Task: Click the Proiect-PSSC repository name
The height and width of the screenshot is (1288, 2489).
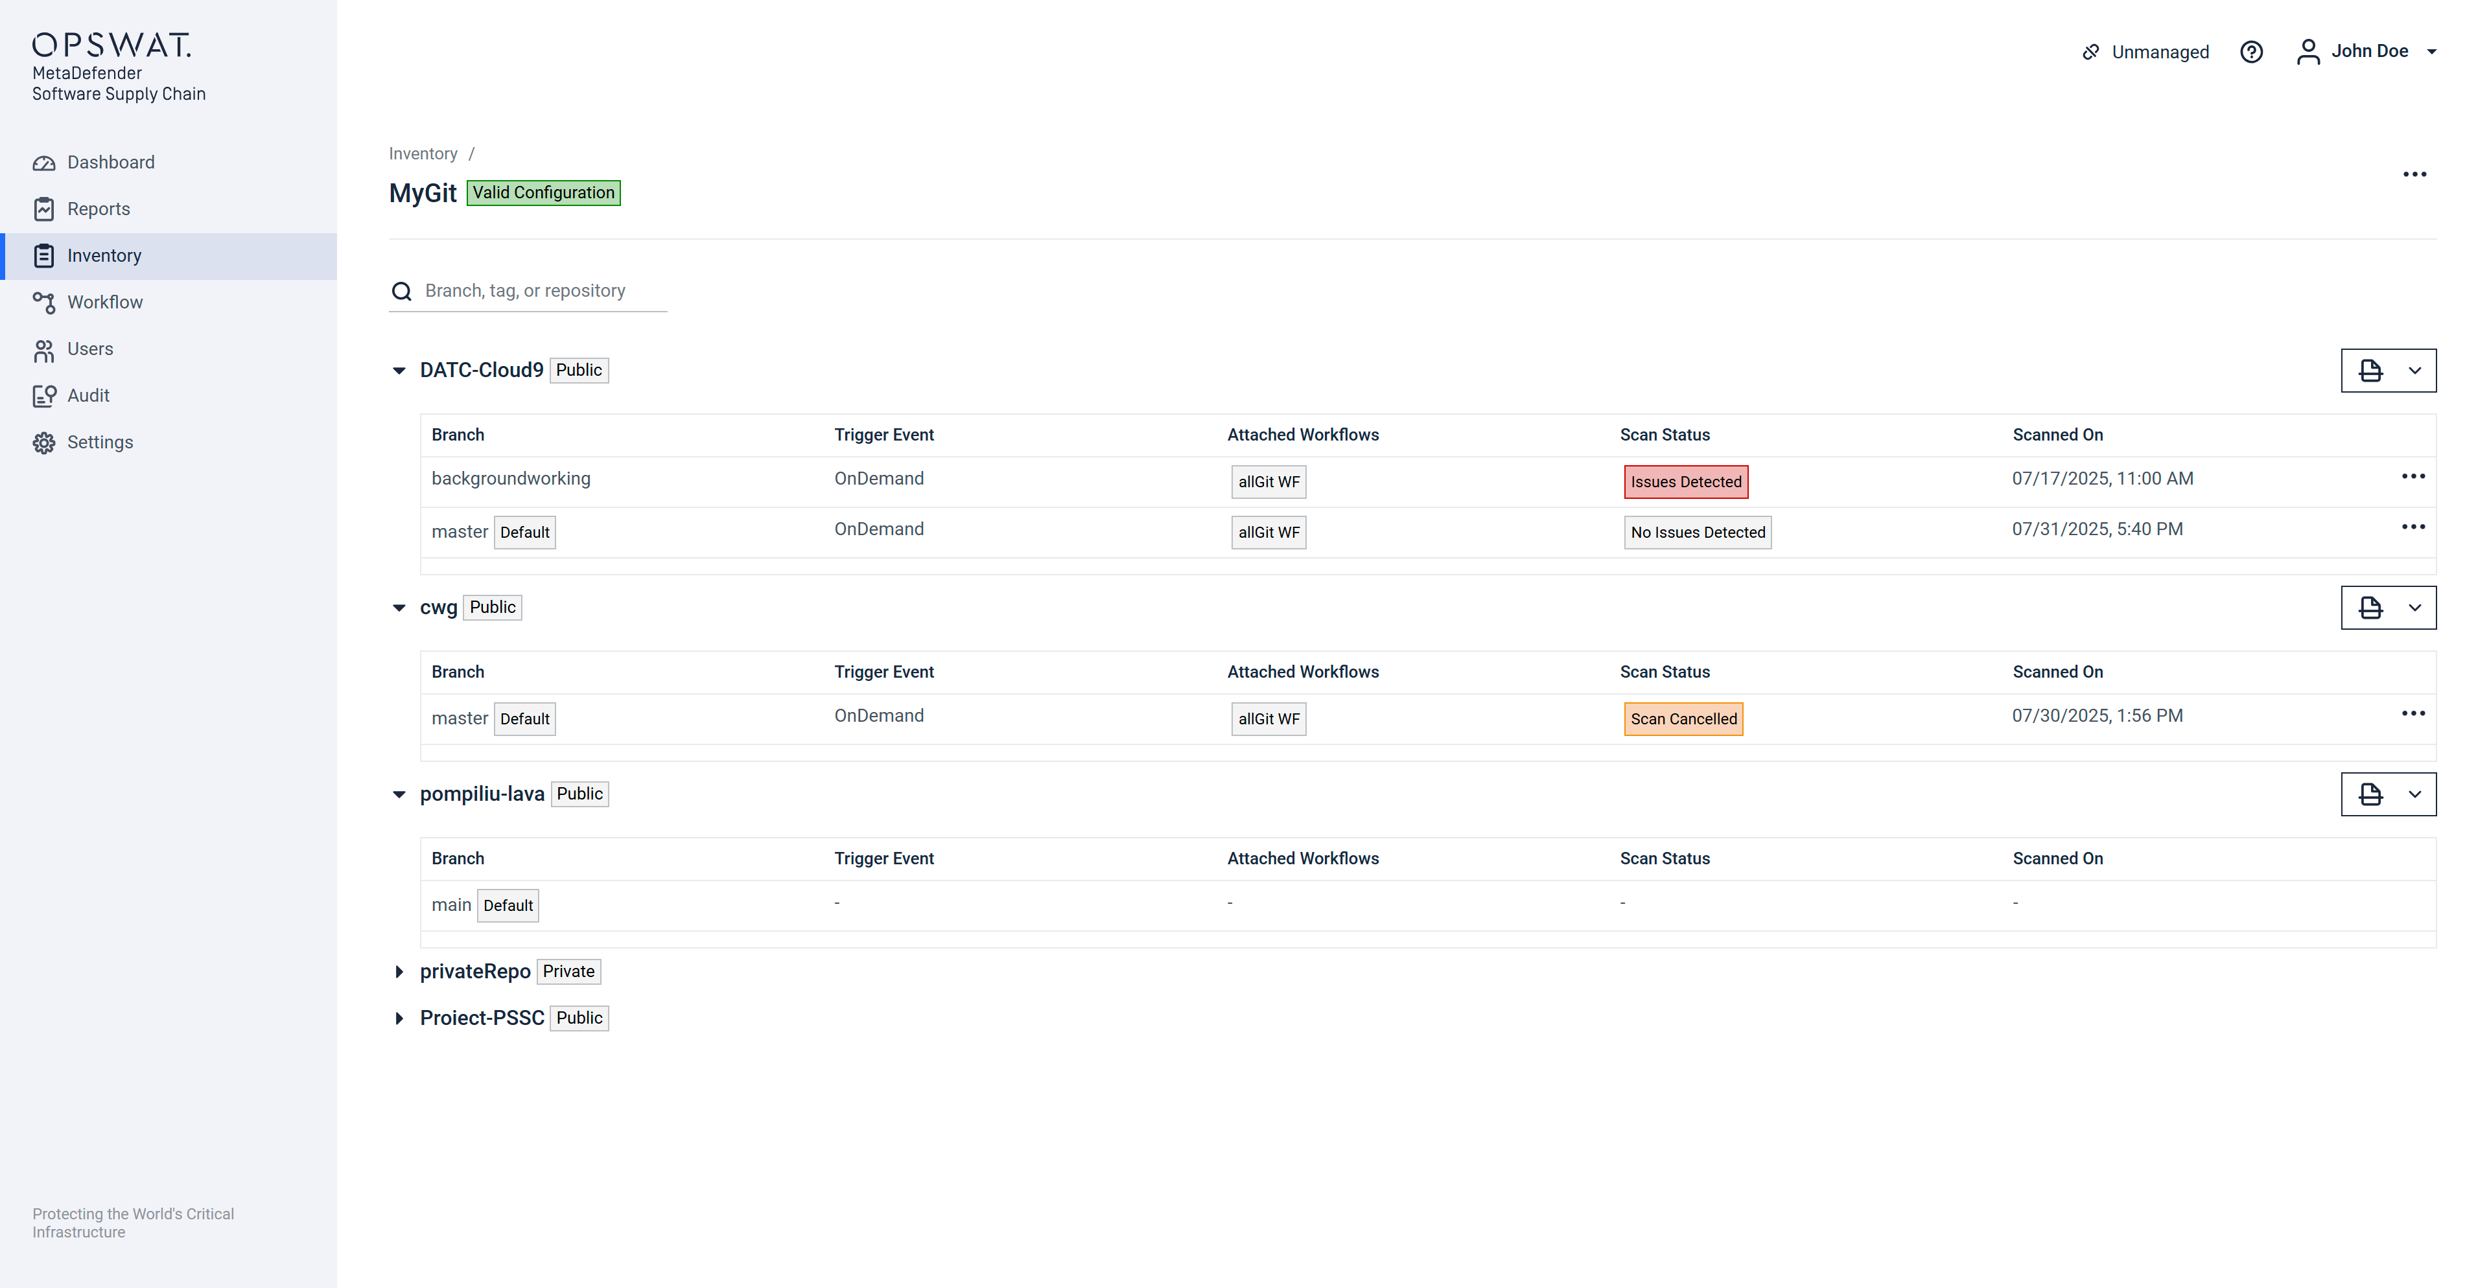Action: point(481,1018)
